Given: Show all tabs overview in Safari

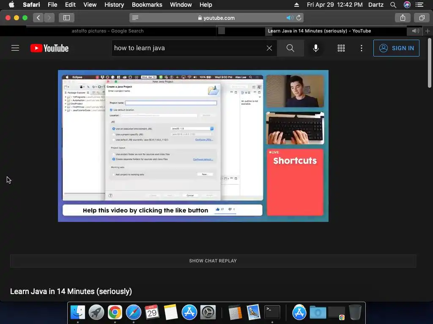Looking at the screenshot, I should (422, 18).
